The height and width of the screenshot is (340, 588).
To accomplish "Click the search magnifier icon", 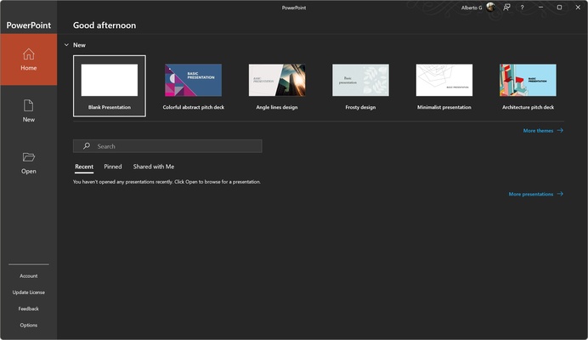I will click(x=87, y=146).
